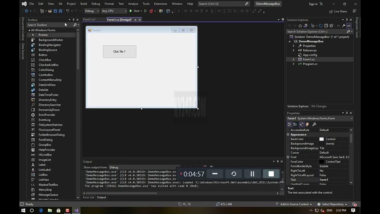Show Events lightning bolt in Properties panel

(x=307, y=124)
